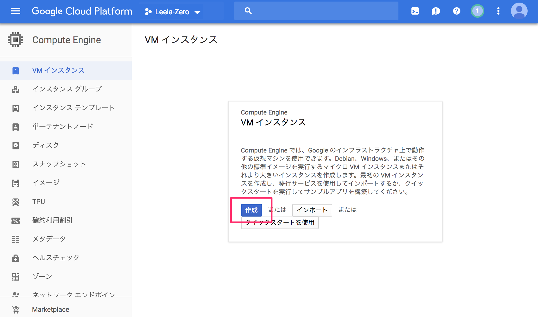Click クイックスタートを使用 button
The height and width of the screenshot is (317, 538).
(x=280, y=223)
